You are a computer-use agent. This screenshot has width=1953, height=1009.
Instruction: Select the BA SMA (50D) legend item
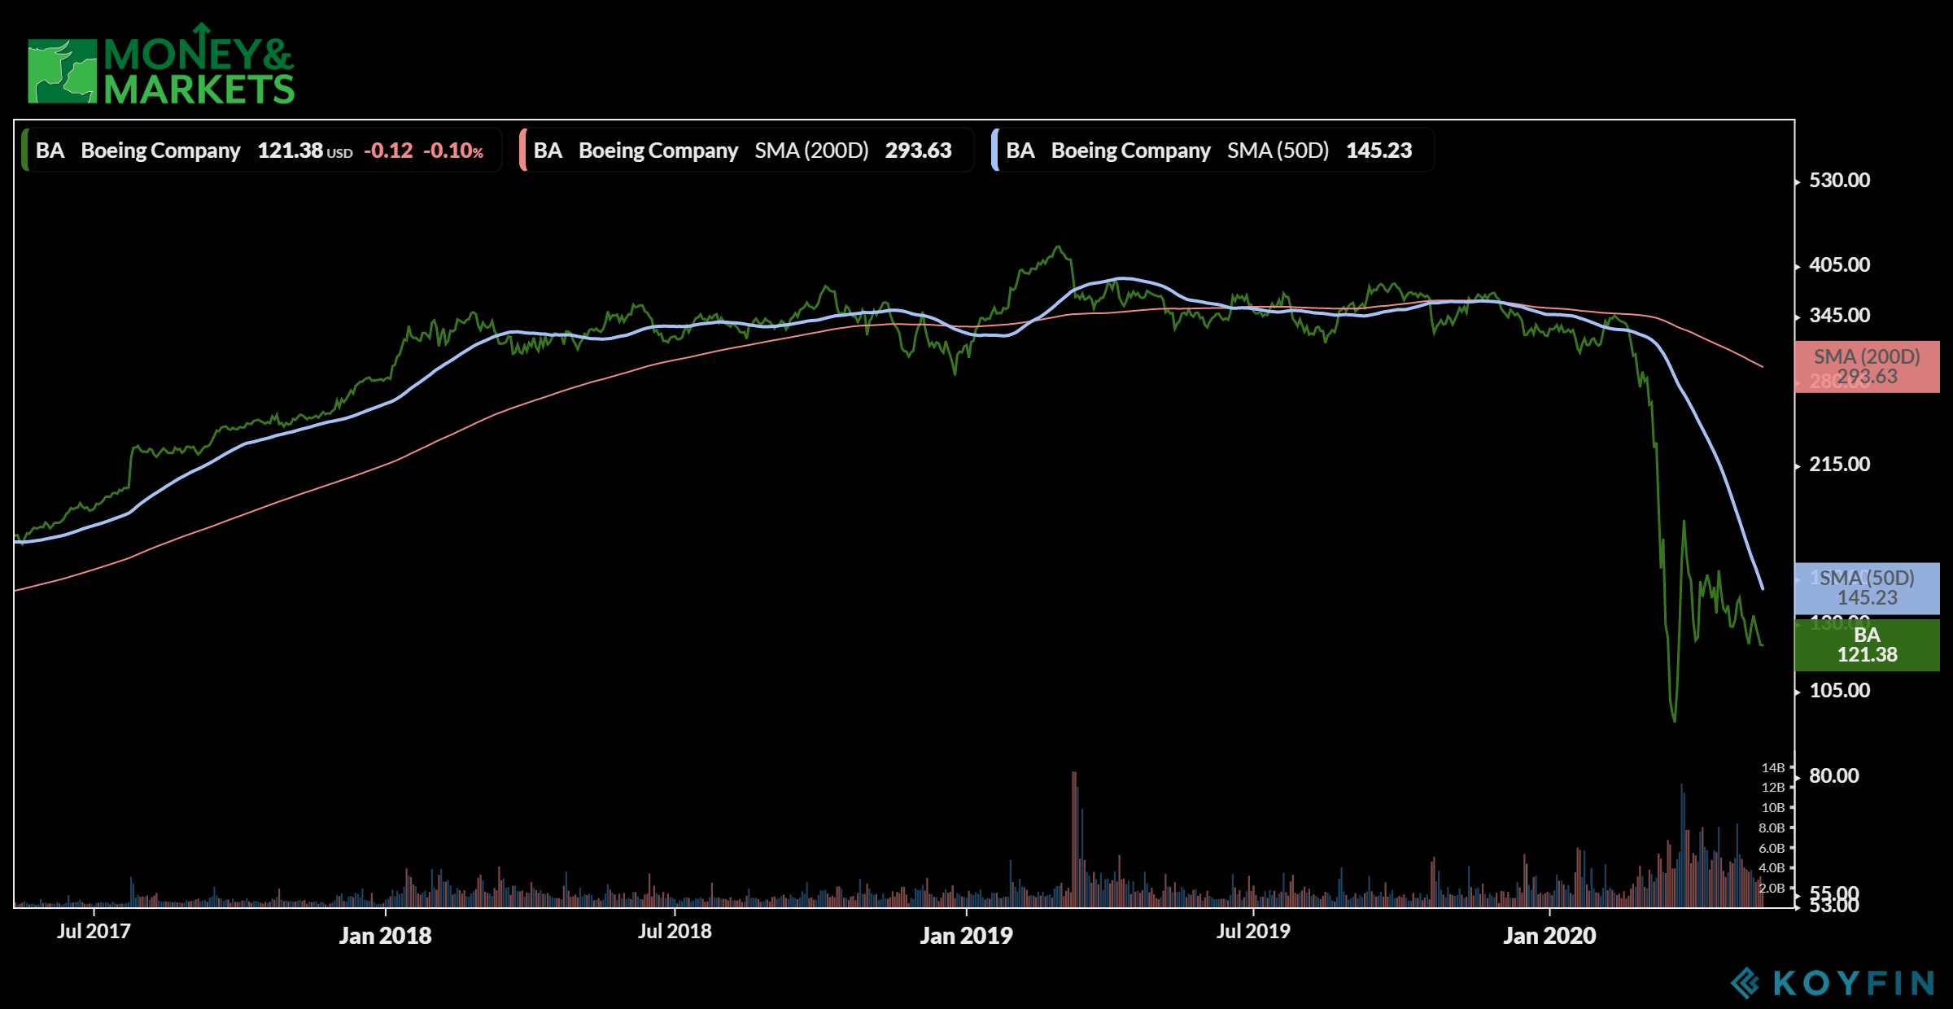click(x=1212, y=151)
